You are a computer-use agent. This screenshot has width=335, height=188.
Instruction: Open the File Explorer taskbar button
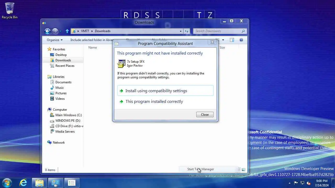coord(40,183)
